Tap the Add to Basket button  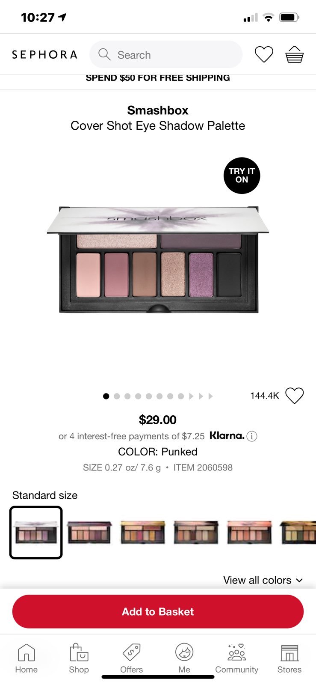point(158,611)
